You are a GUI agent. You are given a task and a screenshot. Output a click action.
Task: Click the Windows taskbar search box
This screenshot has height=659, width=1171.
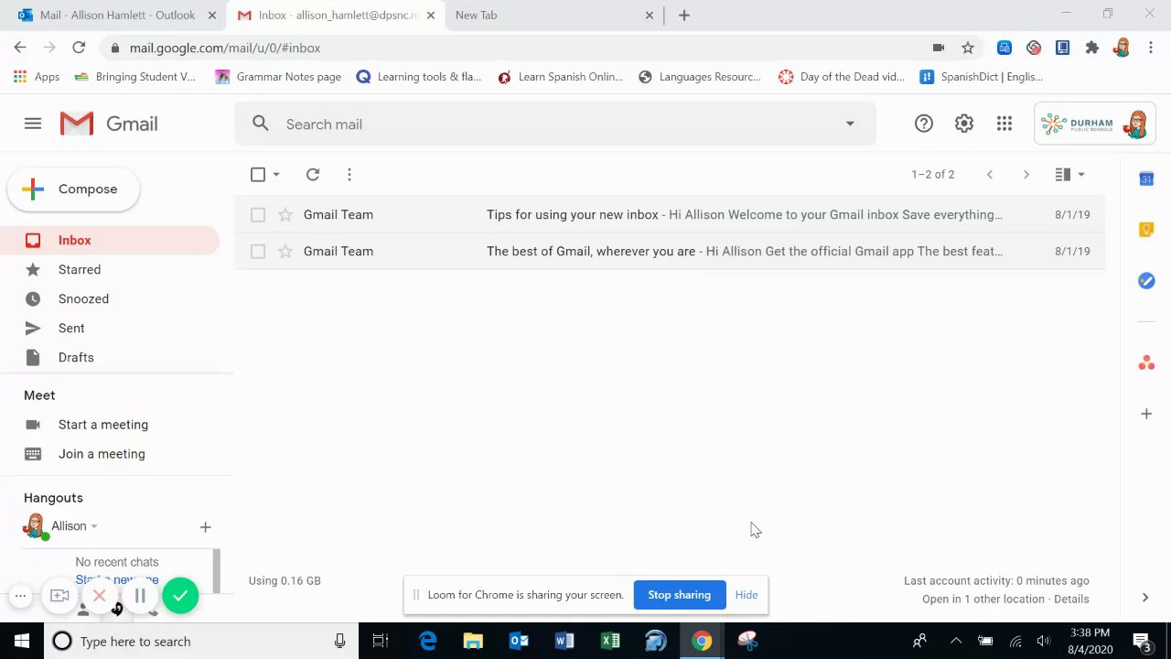[201, 641]
